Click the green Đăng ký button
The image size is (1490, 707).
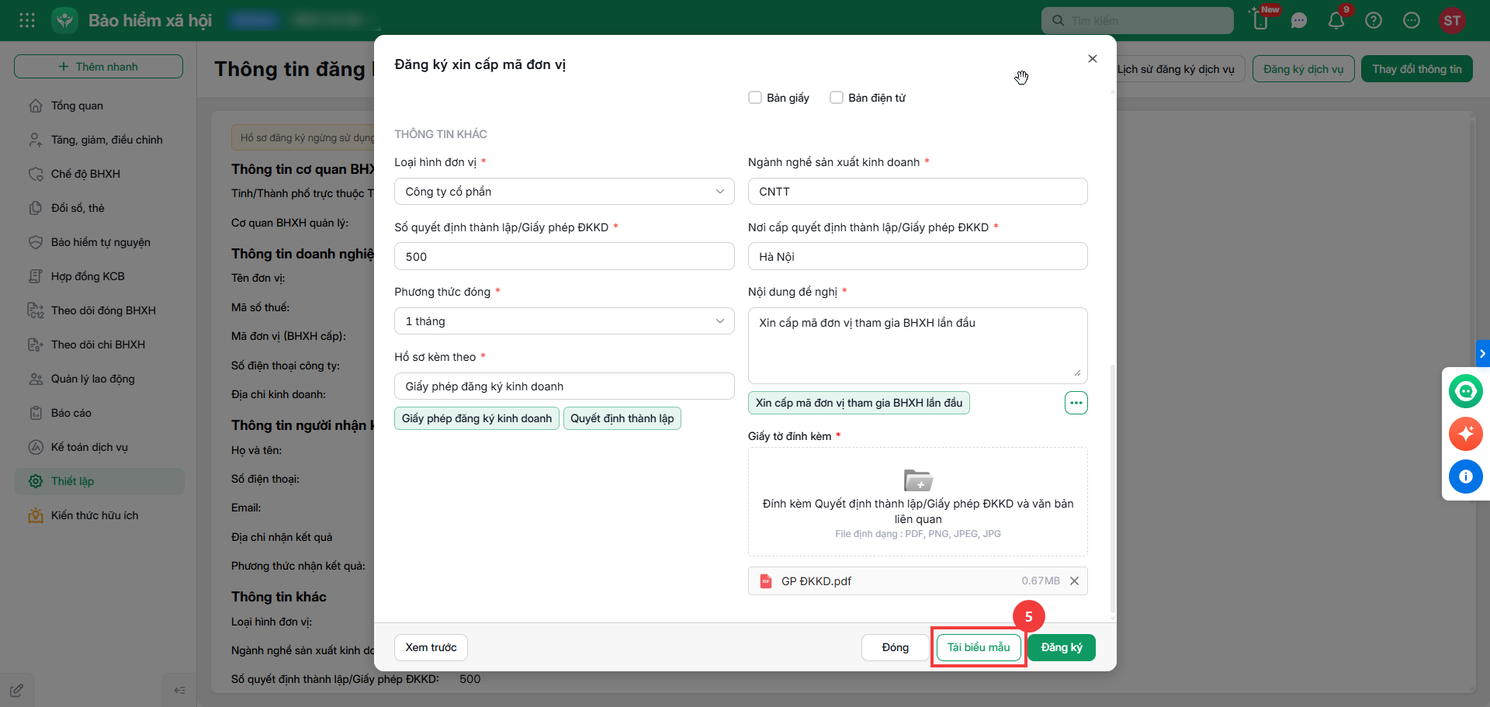pyautogui.click(x=1062, y=647)
